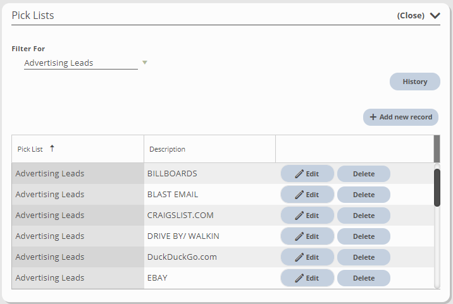Click the chevron icon next to Close
This screenshot has height=304, width=453.
point(435,16)
